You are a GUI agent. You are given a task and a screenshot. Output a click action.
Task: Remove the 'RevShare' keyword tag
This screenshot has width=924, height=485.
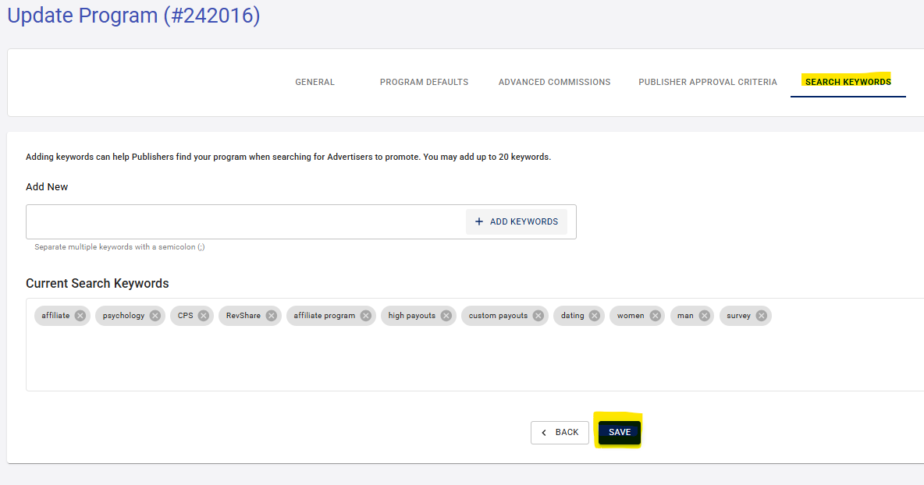(272, 316)
